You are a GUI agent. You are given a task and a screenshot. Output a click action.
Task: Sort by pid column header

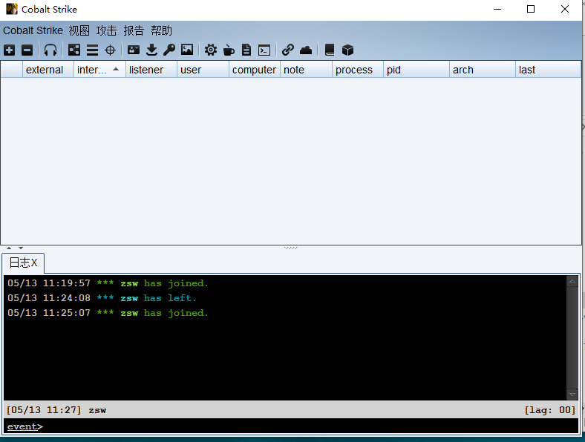[416, 70]
